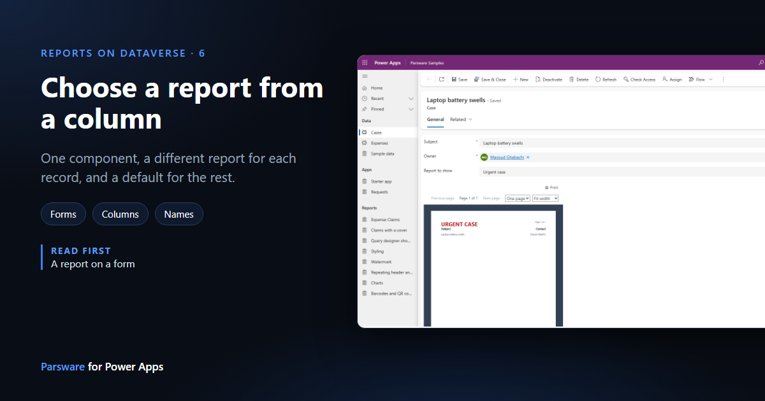The image size is (765, 401).
Task: Click into the Subject field
Action: [622, 143]
